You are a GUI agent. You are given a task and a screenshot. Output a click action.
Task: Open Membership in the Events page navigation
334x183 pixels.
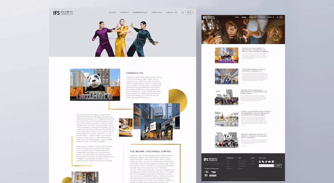[253, 17]
